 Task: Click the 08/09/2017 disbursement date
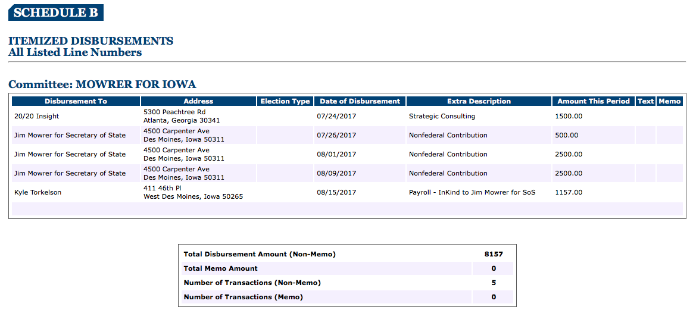pyautogui.click(x=336, y=173)
